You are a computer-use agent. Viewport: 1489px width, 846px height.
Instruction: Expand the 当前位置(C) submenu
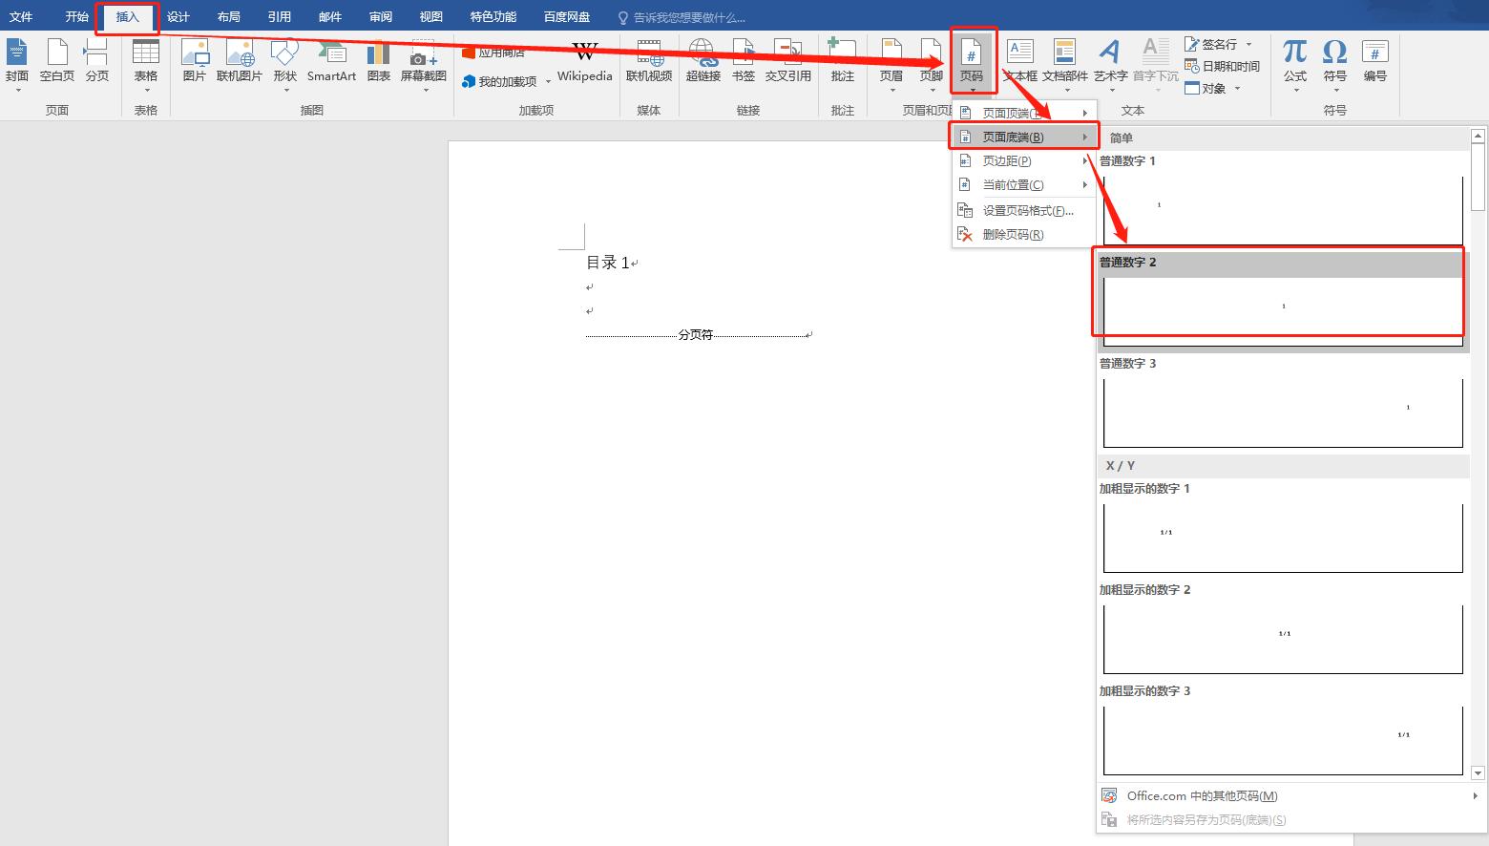tap(1024, 184)
